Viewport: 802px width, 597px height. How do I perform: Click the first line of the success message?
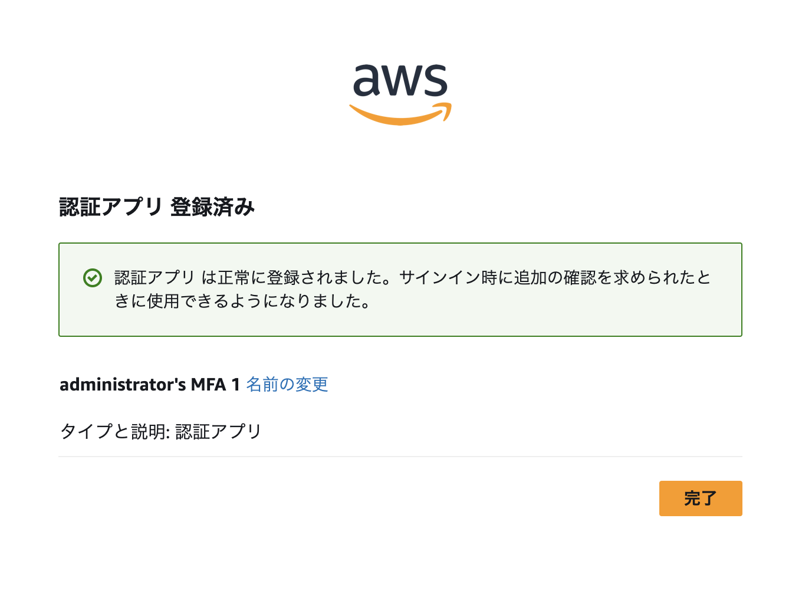click(x=413, y=277)
